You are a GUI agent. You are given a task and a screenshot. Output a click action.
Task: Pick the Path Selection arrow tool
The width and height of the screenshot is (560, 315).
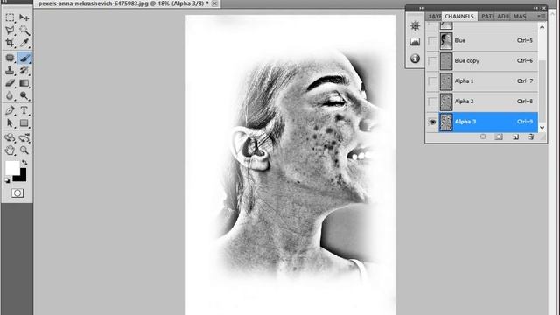(x=10, y=122)
